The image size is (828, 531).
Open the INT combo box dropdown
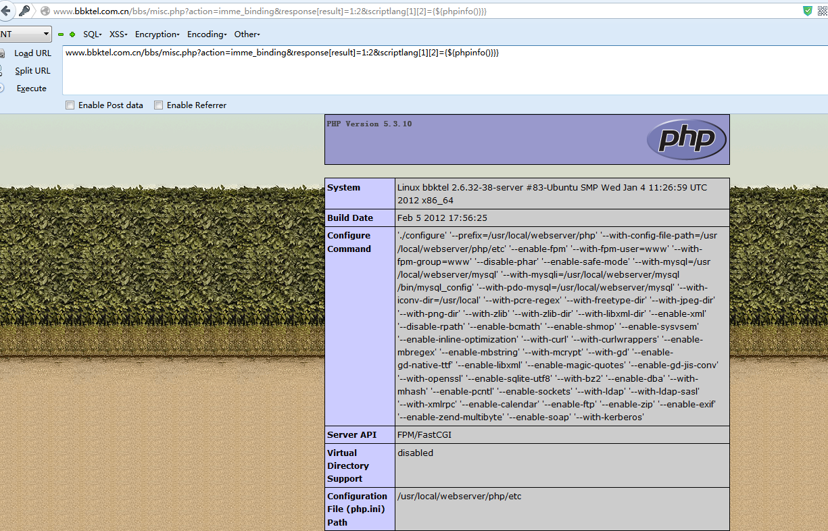(26, 34)
